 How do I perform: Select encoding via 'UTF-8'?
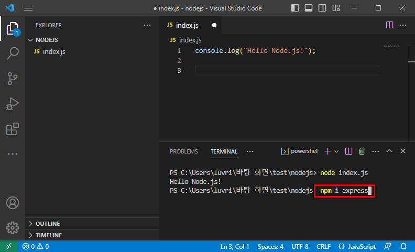(x=300, y=247)
